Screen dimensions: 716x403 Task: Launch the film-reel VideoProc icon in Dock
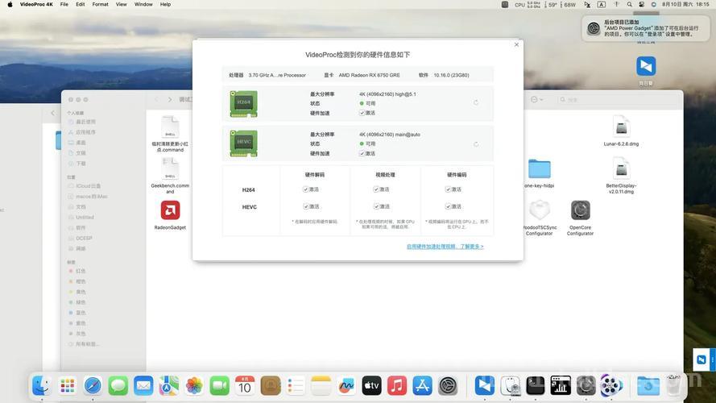click(x=611, y=385)
